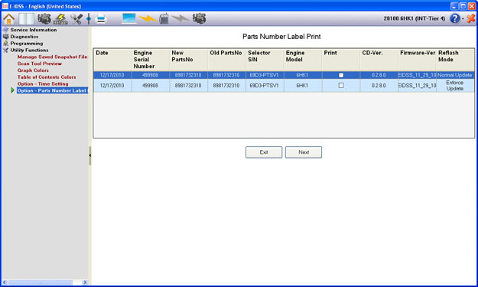Click the Date column header
Image resolution: width=478 pixels, height=287 pixels.
[112, 60]
